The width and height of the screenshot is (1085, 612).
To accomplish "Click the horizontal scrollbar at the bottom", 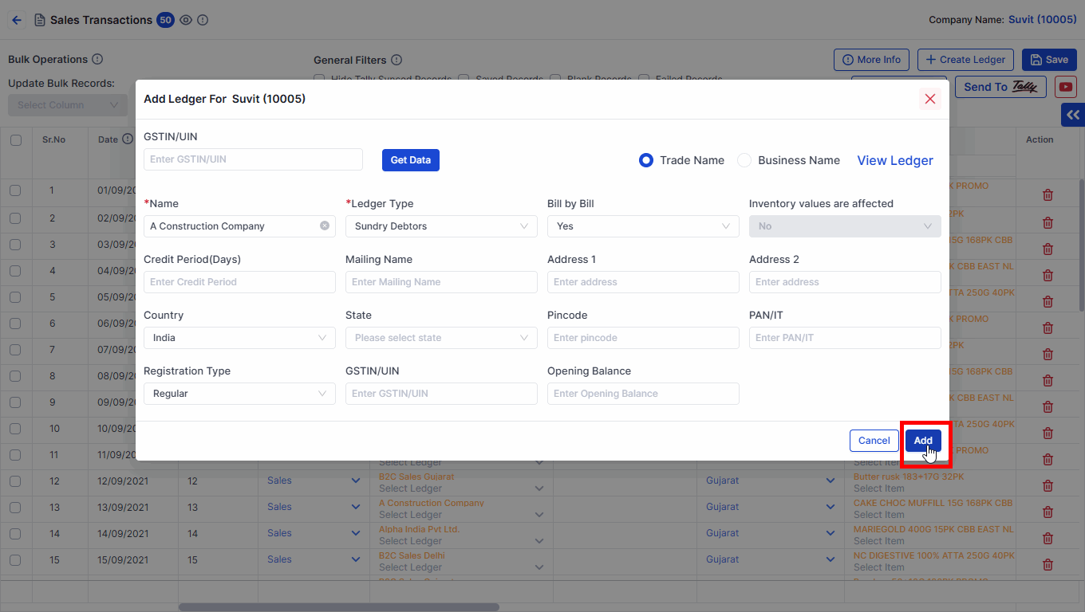I will [339, 607].
